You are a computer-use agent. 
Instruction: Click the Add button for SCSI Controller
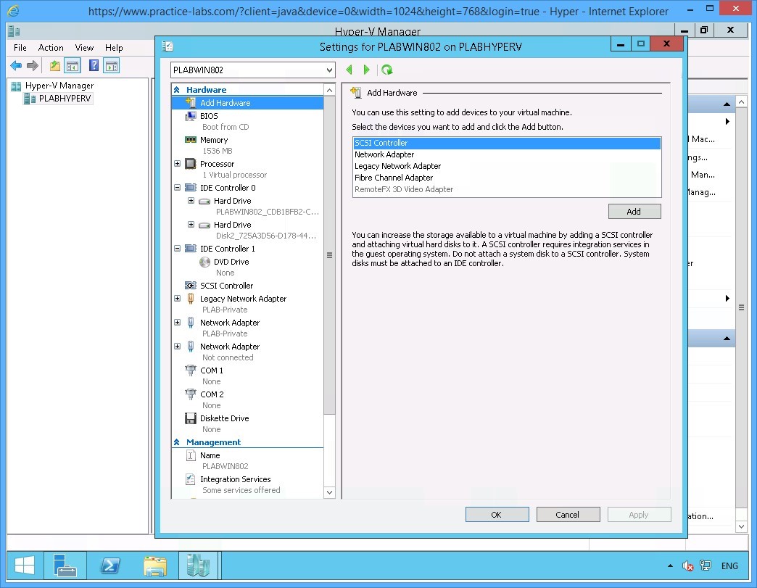coord(634,211)
